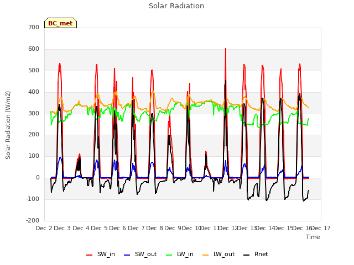The height and width of the screenshot is (265, 354).
Task: Click the Dec 8 x-axis tick label
Action: point(155,228)
